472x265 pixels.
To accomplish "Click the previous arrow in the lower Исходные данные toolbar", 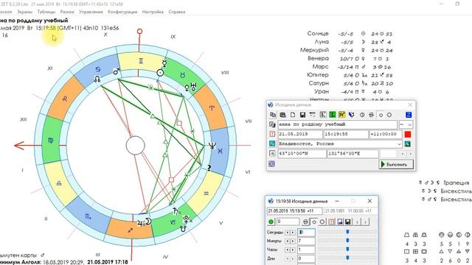I will point(358,222).
